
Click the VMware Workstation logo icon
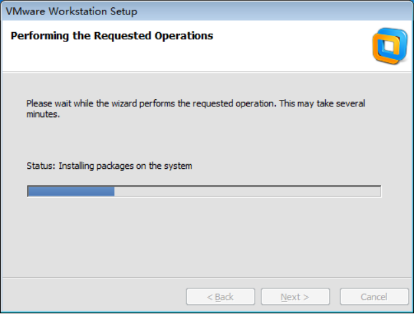pyautogui.click(x=390, y=46)
